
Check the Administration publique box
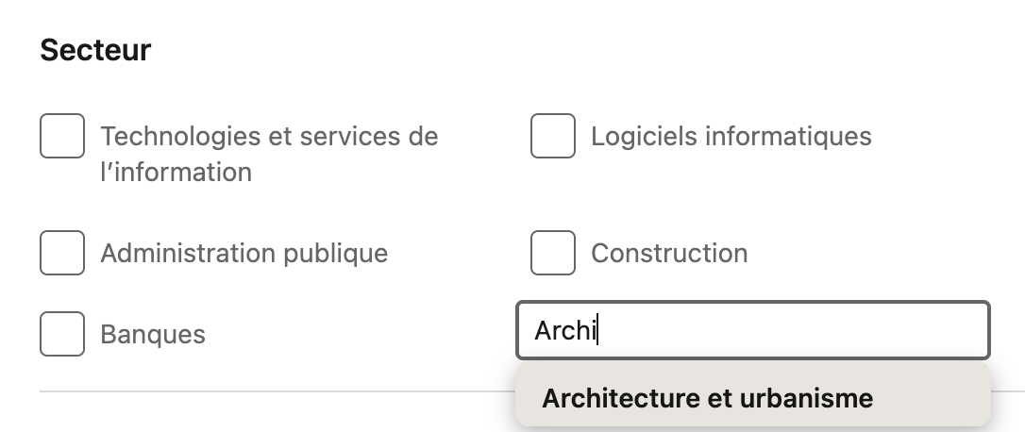point(62,253)
